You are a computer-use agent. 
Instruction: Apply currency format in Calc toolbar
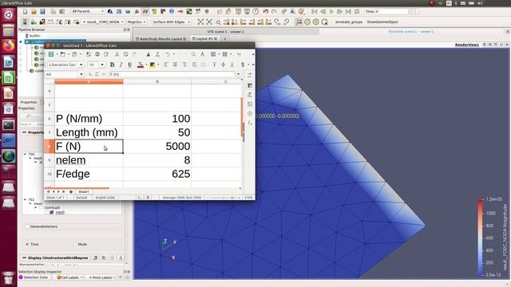point(243,65)
